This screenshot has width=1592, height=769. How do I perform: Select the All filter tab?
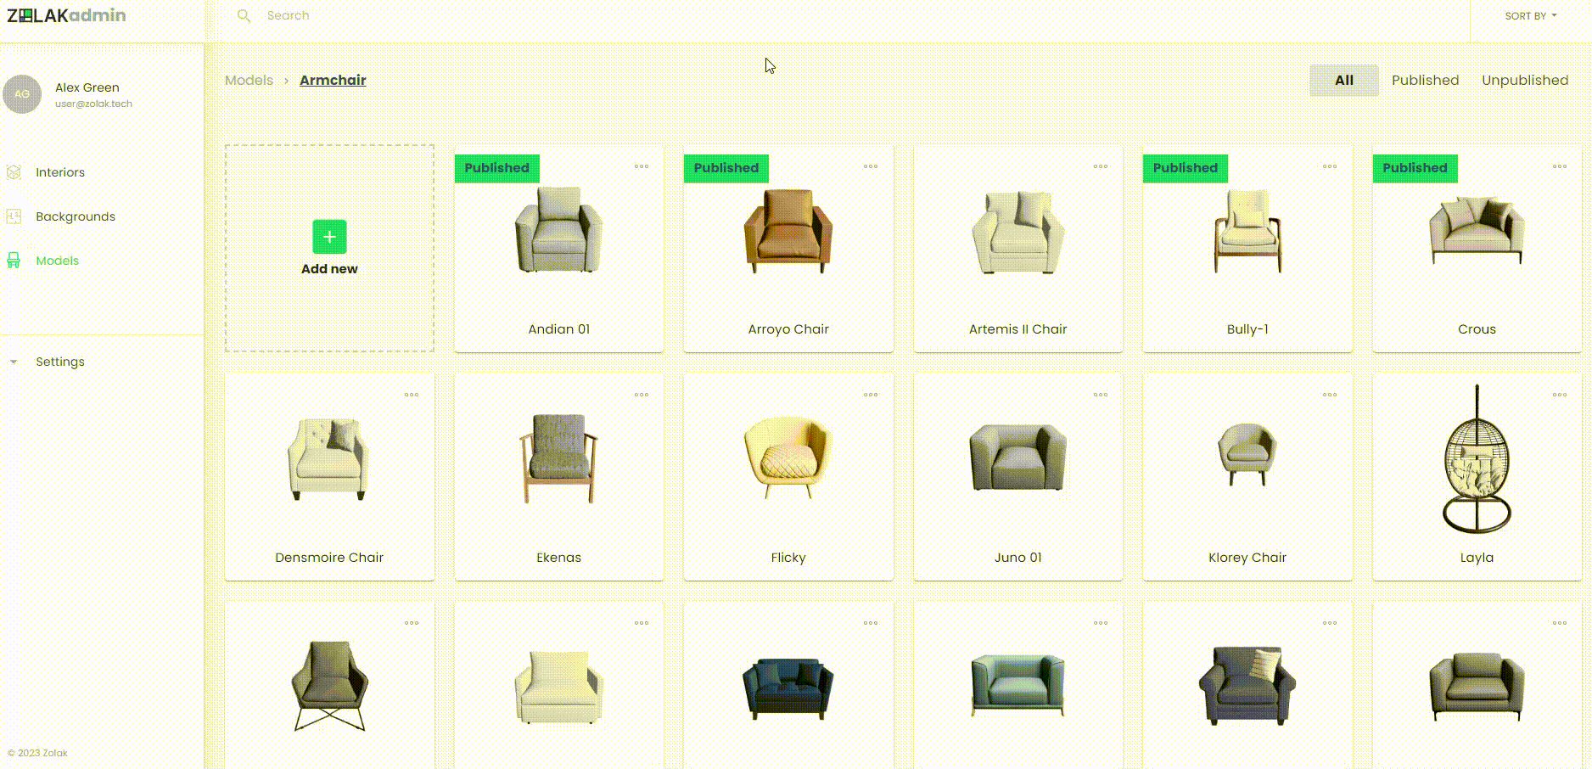(x=1344, y=80)
